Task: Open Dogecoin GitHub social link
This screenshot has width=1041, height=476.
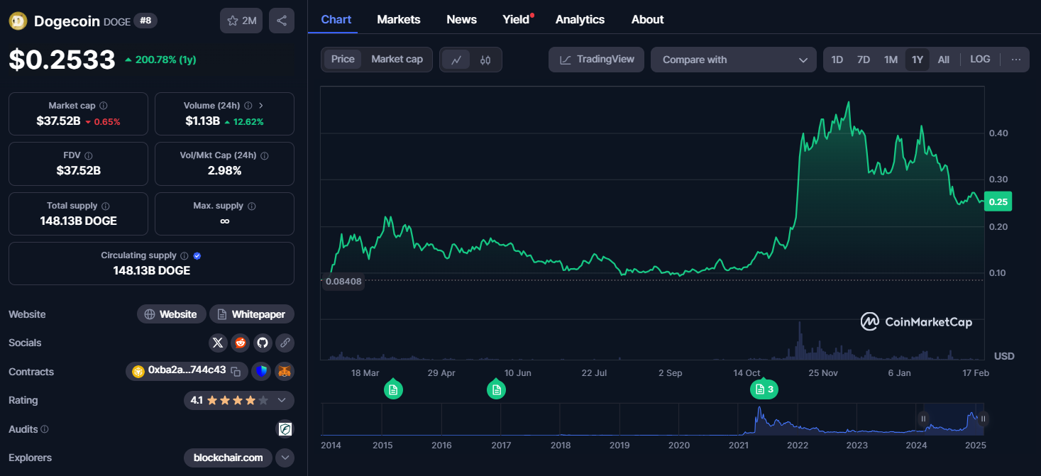Action: click(263, 343)
